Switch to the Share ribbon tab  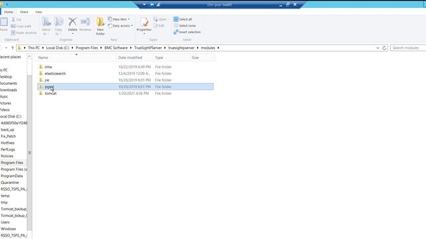pos(24,12)
